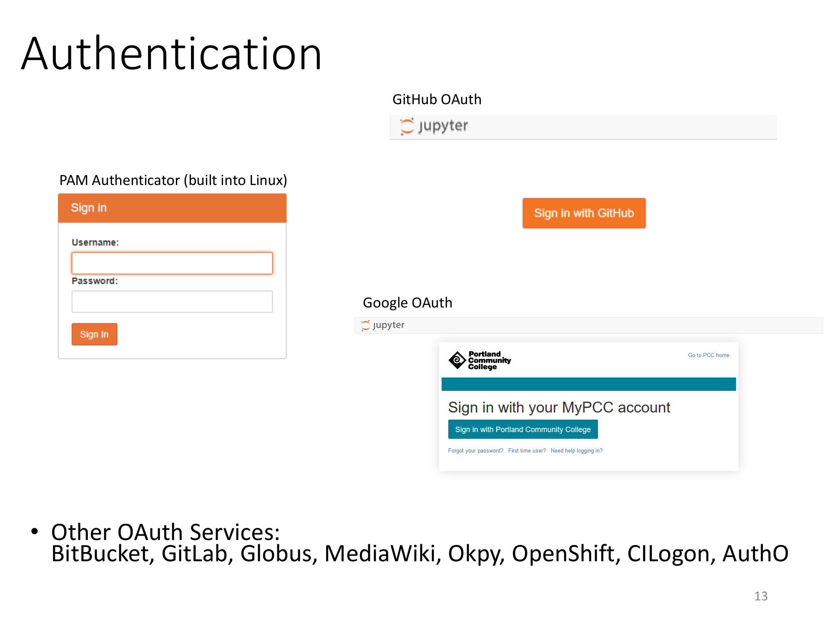Click the Need help logging in link
Screen dimensions: 834x625
576,450
